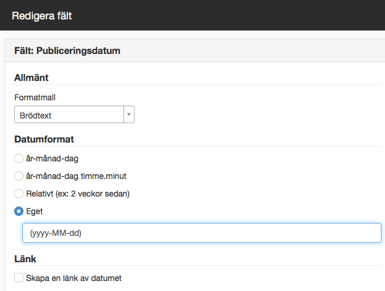Viewport: 385px width, 291px height.
Task: Click the custom date format input field
Action: [x=202, y=233]
